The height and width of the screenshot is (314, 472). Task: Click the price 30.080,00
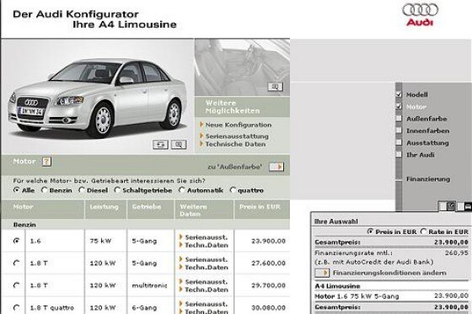point(269,307)
